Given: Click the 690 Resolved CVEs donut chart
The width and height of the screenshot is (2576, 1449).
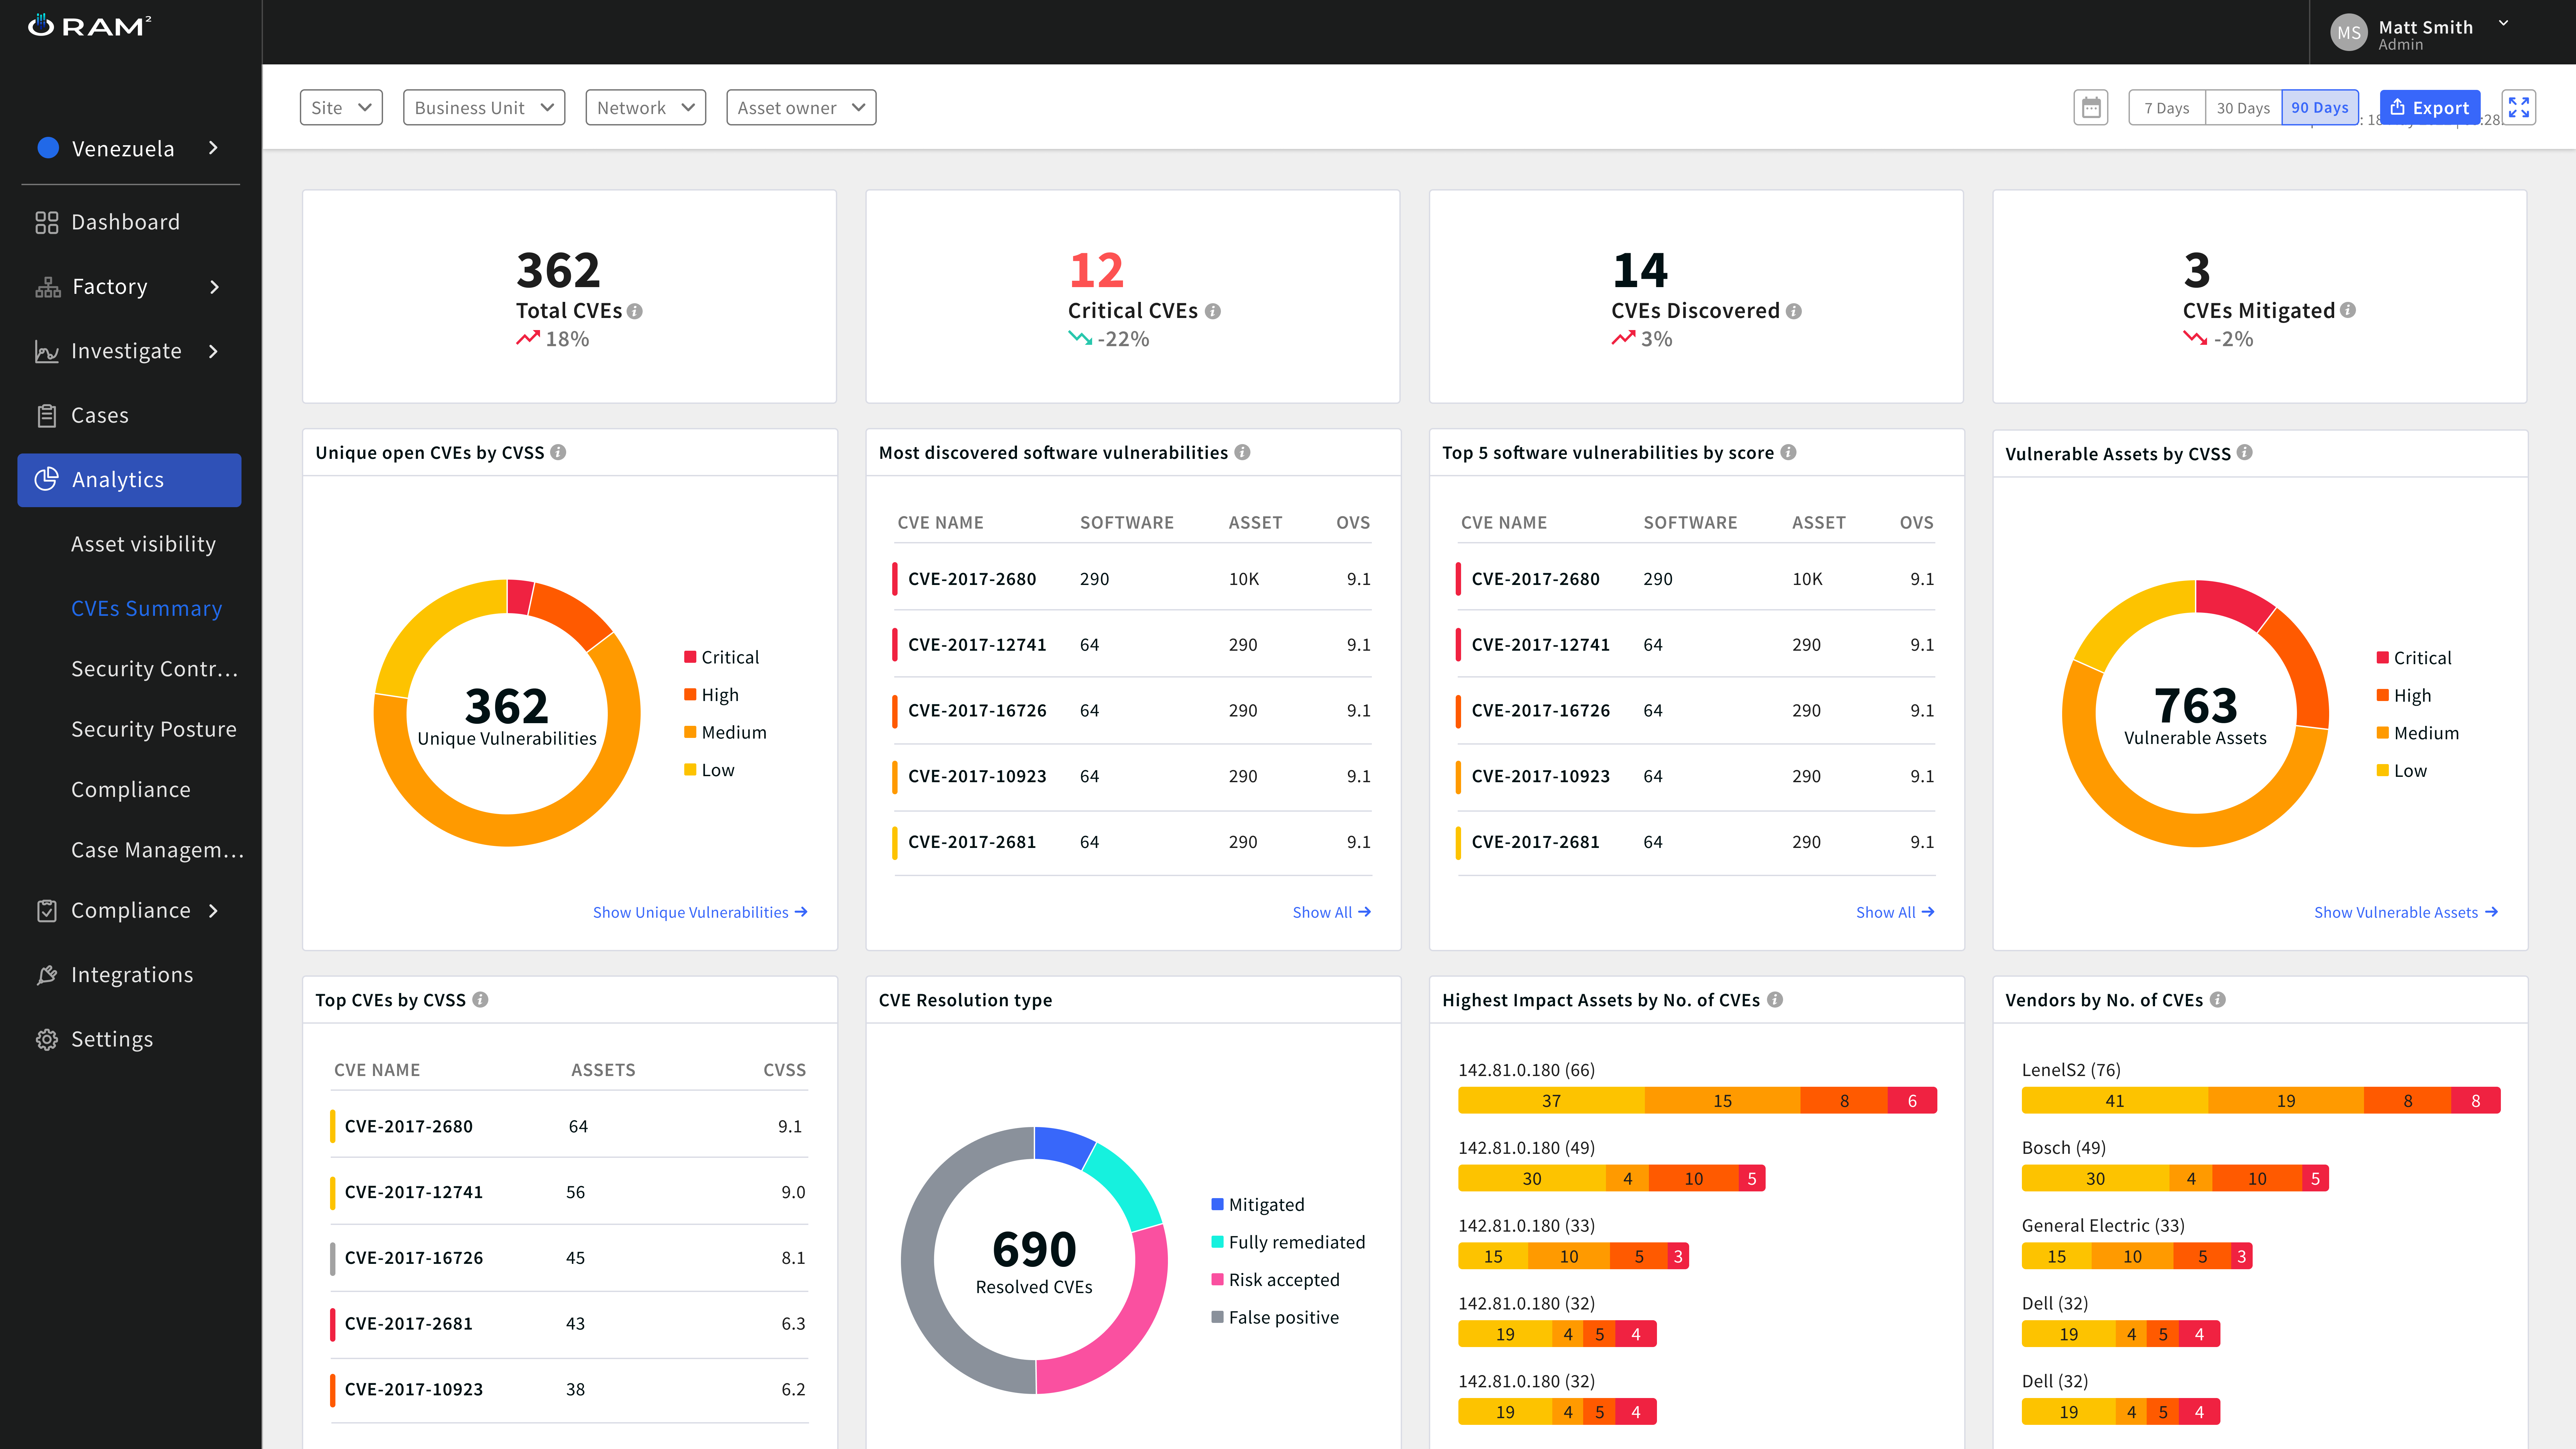Looking at the screenshot, I should [1034, 1260].
